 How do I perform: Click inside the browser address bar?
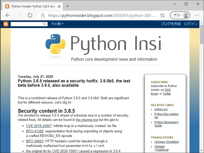(x=102, y=15)
